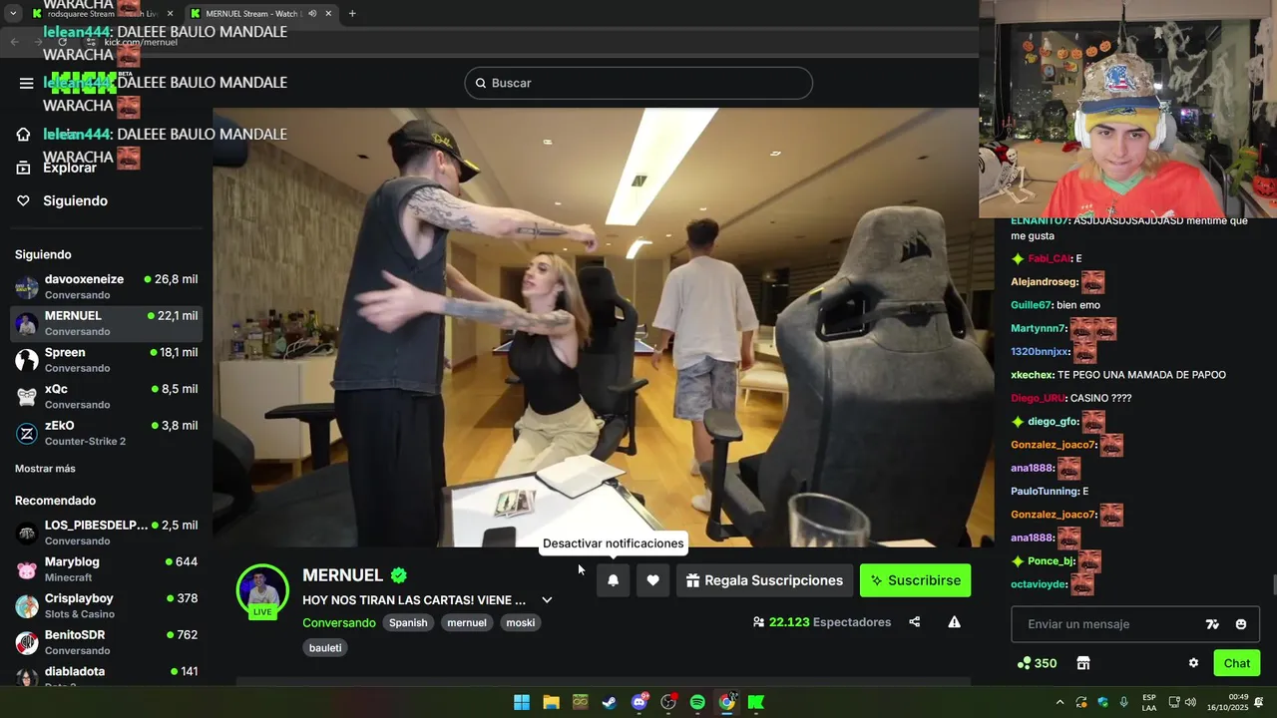Mute the MERNUEL tab speaker icon
Viewport: 1277px width, 718px height.
coord(312,13)
